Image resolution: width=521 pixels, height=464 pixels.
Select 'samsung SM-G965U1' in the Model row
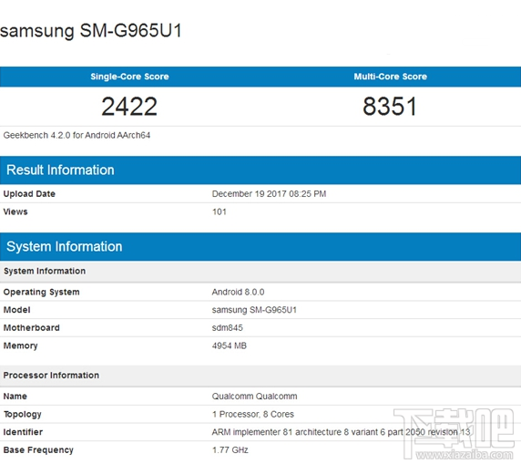click(x=254, y=310)
